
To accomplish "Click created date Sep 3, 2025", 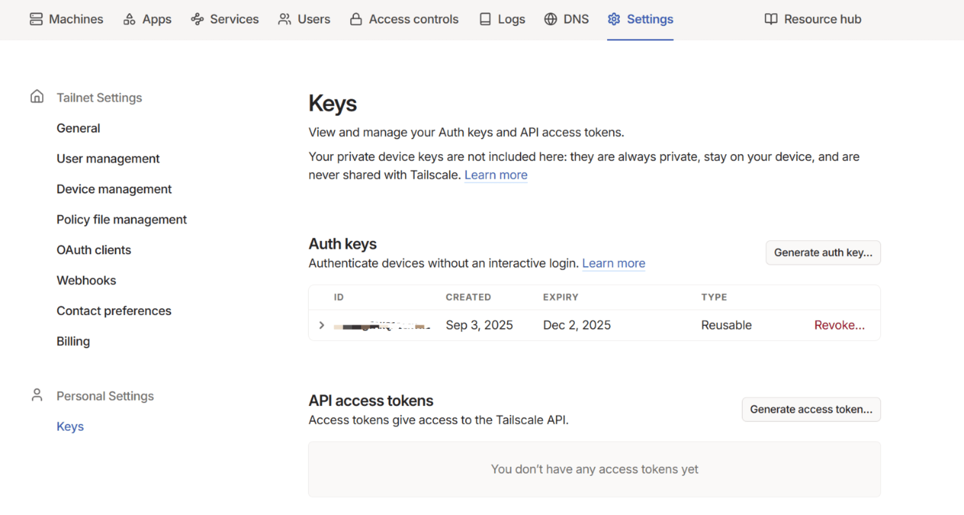I will click(x=479, y=325).
